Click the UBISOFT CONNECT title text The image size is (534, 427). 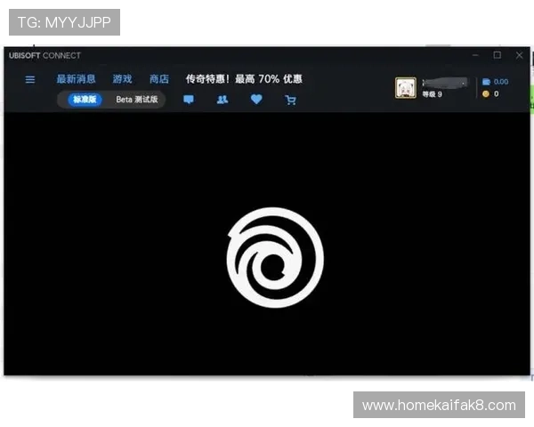pos(44,55)
